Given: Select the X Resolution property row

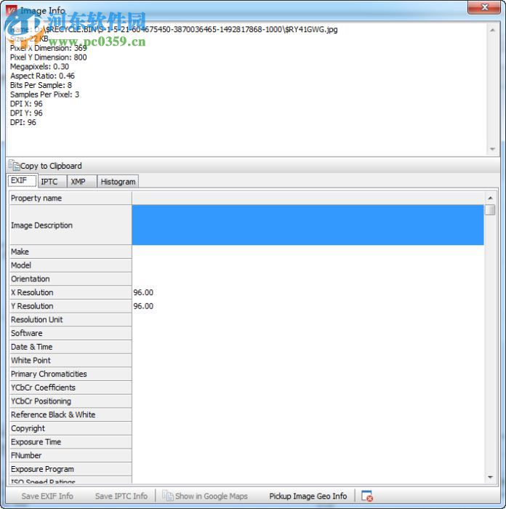Looking at the screenshot, I should coord(71,292).
